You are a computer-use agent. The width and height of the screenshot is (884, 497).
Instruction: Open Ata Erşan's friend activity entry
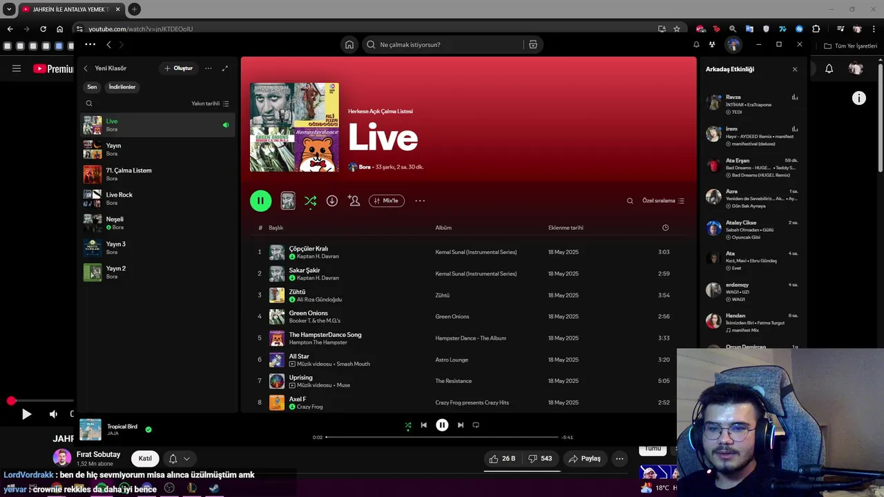pyautogui.click(x=752, y=168)
